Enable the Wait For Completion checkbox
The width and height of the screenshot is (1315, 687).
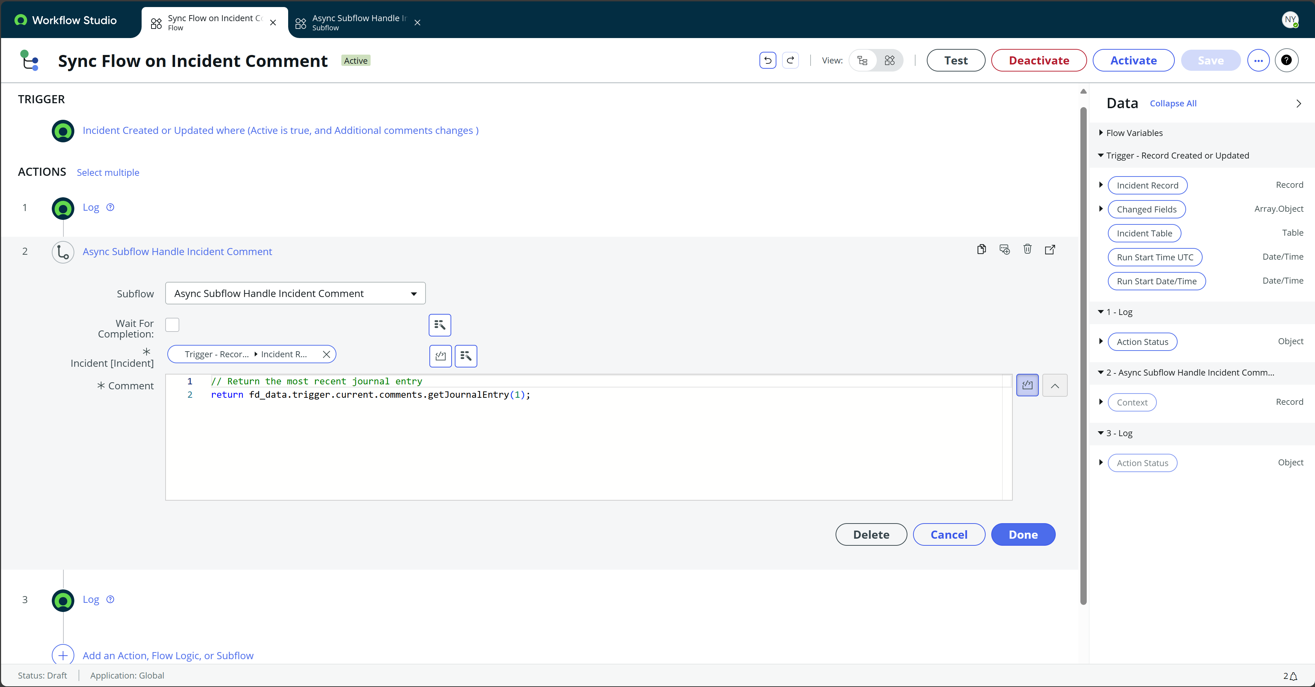[x=173, y=324]
